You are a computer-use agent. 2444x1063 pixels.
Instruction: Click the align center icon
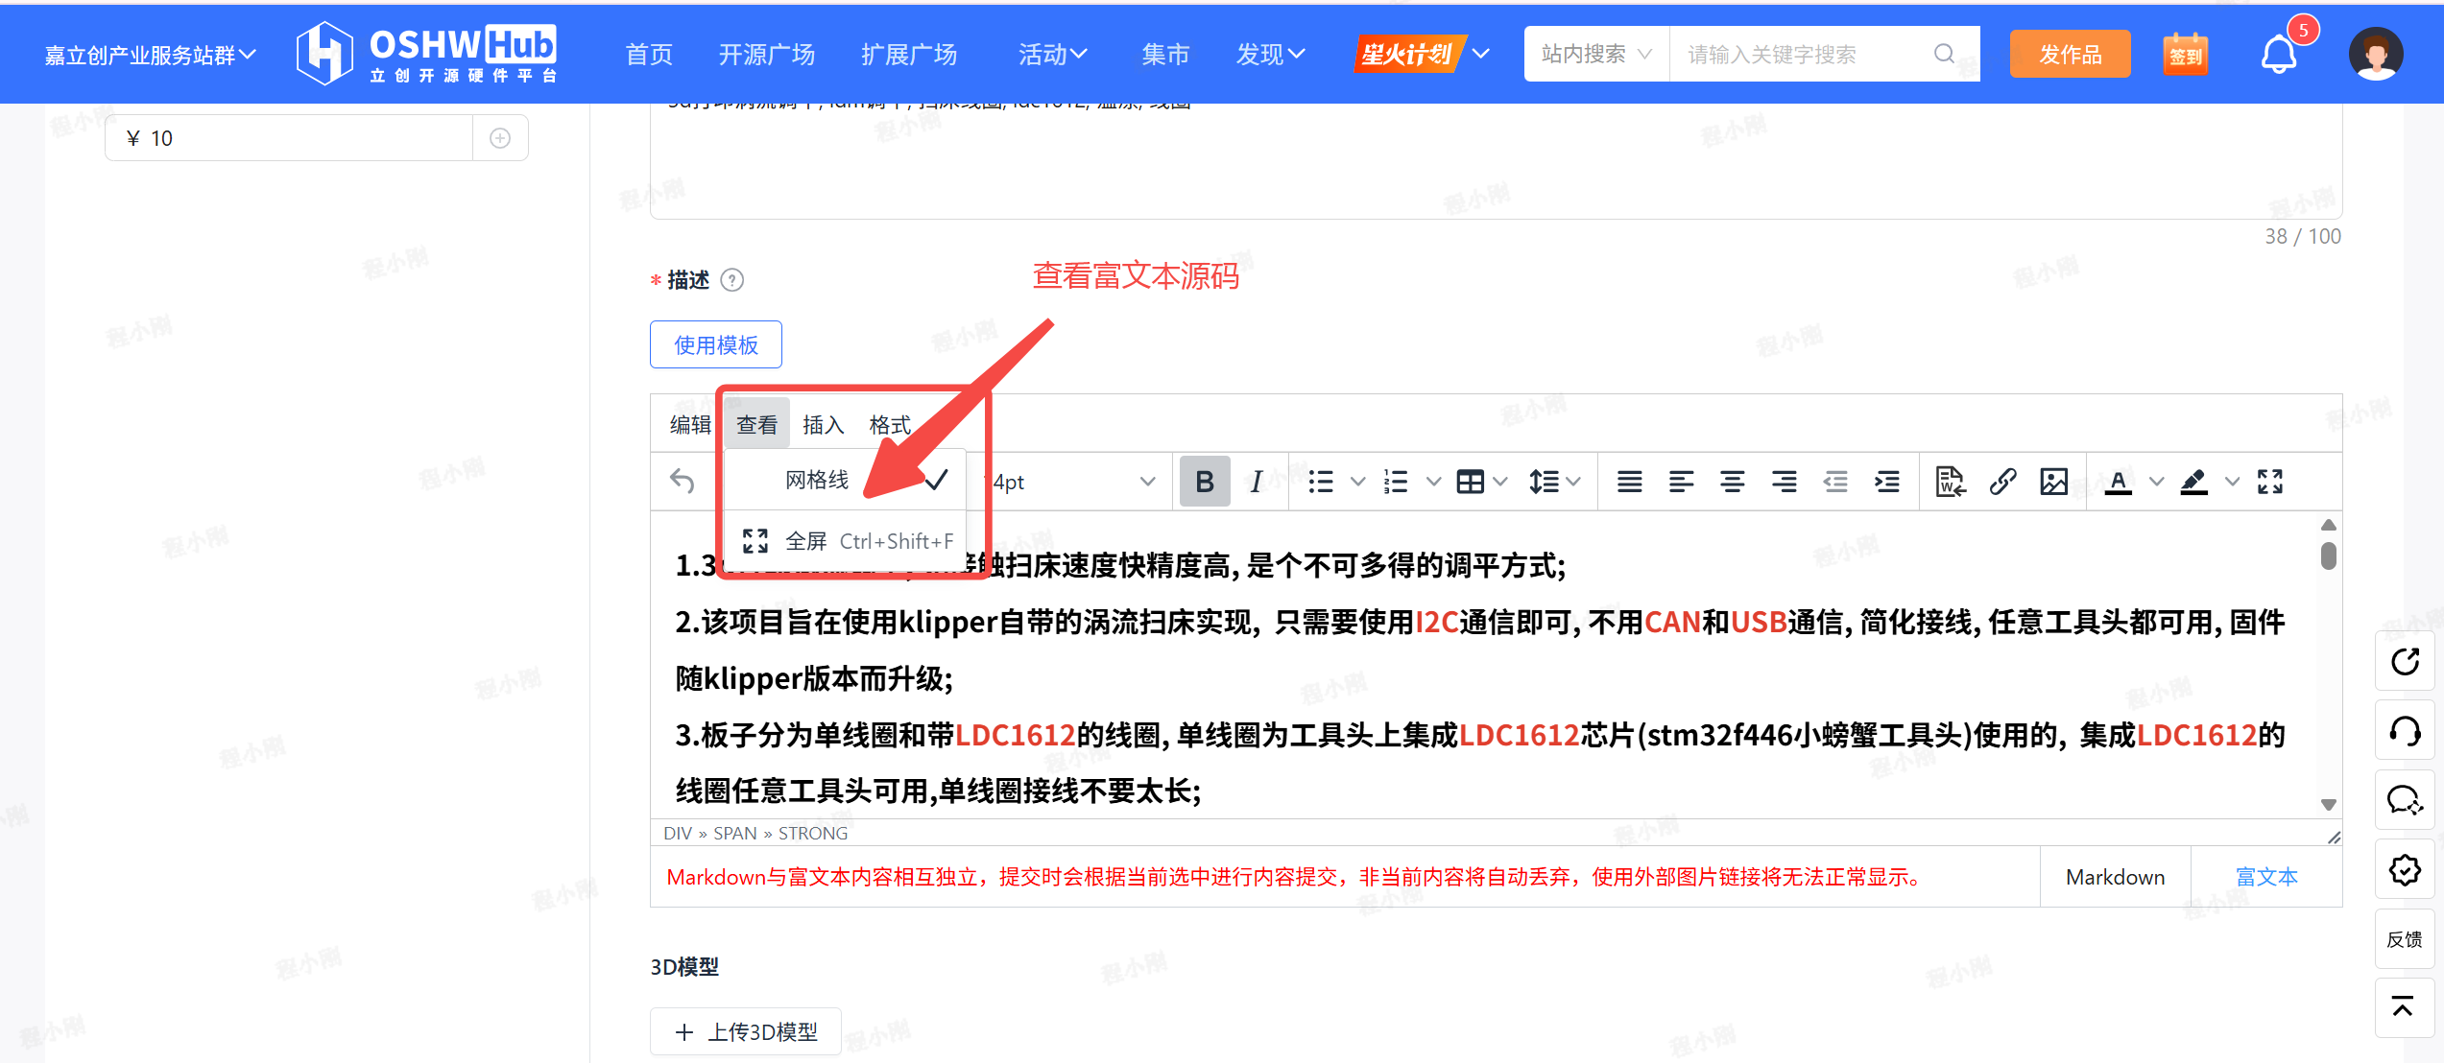(1732, 481)
